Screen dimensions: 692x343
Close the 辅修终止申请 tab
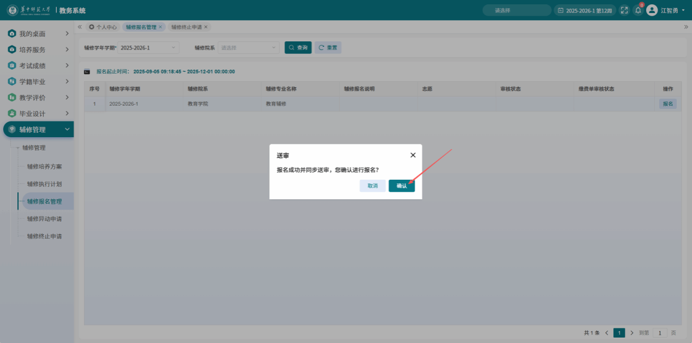[206, 27]
